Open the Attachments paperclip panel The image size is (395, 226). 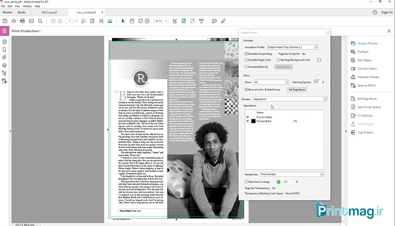4,57
